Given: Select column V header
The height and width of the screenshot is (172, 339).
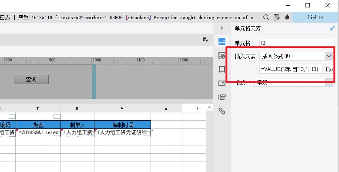Looking at the screenshot, I should point(122,108).
